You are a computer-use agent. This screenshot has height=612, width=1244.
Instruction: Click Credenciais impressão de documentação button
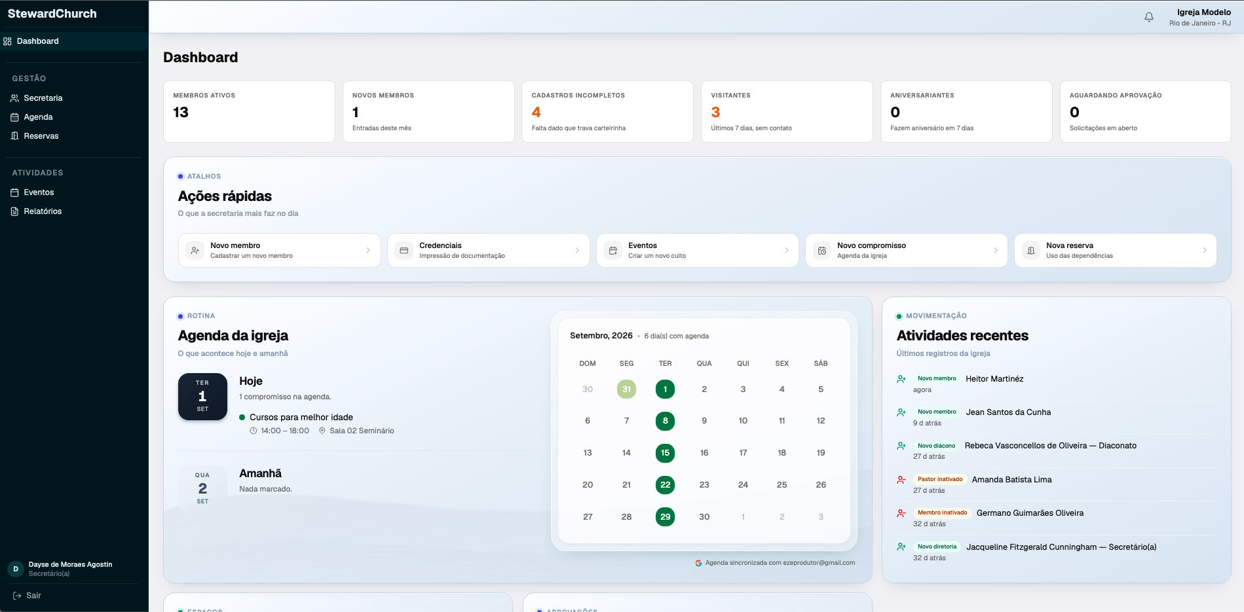[489, 251]
